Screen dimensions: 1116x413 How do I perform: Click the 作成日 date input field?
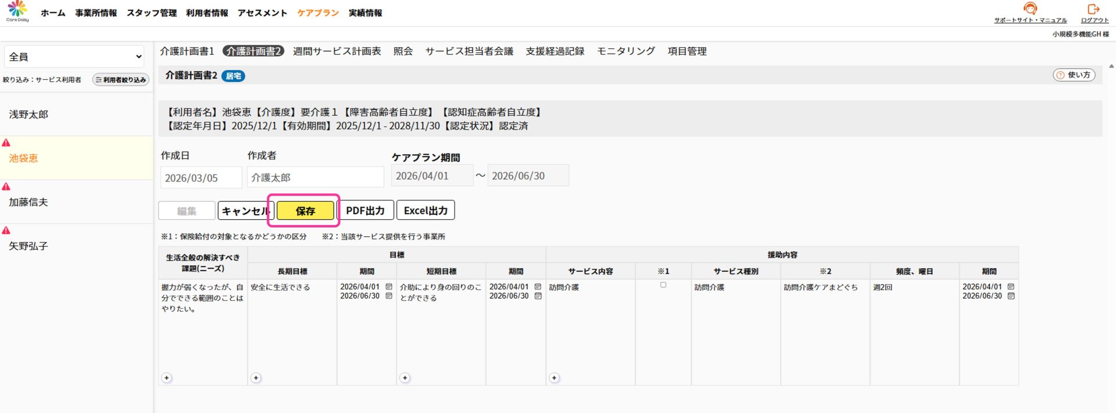[201, 178]
